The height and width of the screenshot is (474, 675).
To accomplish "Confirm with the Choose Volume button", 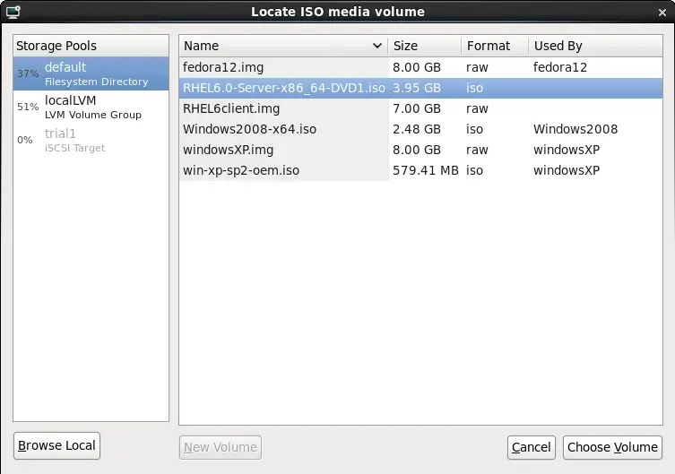I will (x=612, y=447).
